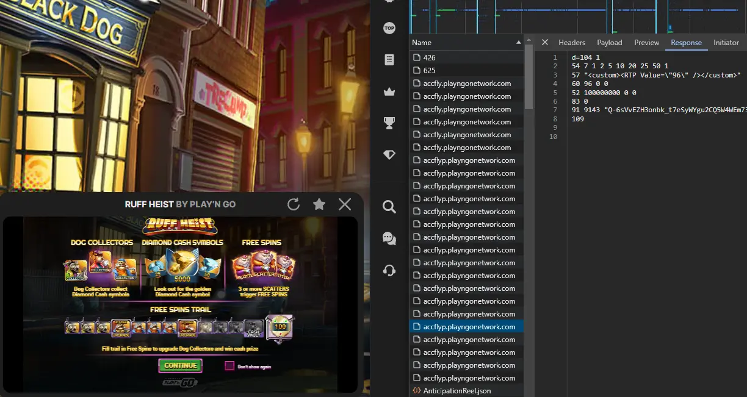Viewport: 747px width, 397px height.
Task: Close the Ruff Heist game panel
Action: (x=345, y=204)
